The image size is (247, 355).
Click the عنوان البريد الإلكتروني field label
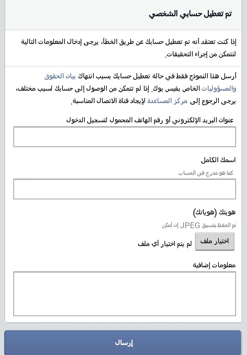[150, 120]
